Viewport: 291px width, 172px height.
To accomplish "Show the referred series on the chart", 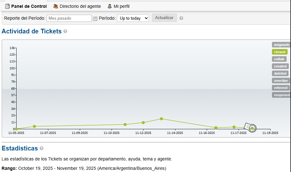I will tap(280, 88).
